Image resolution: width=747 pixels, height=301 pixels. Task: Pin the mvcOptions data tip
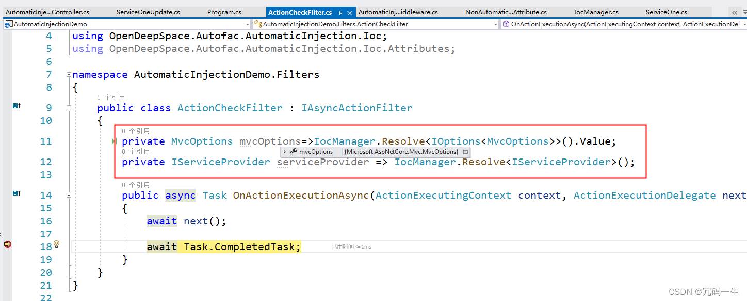465,151
